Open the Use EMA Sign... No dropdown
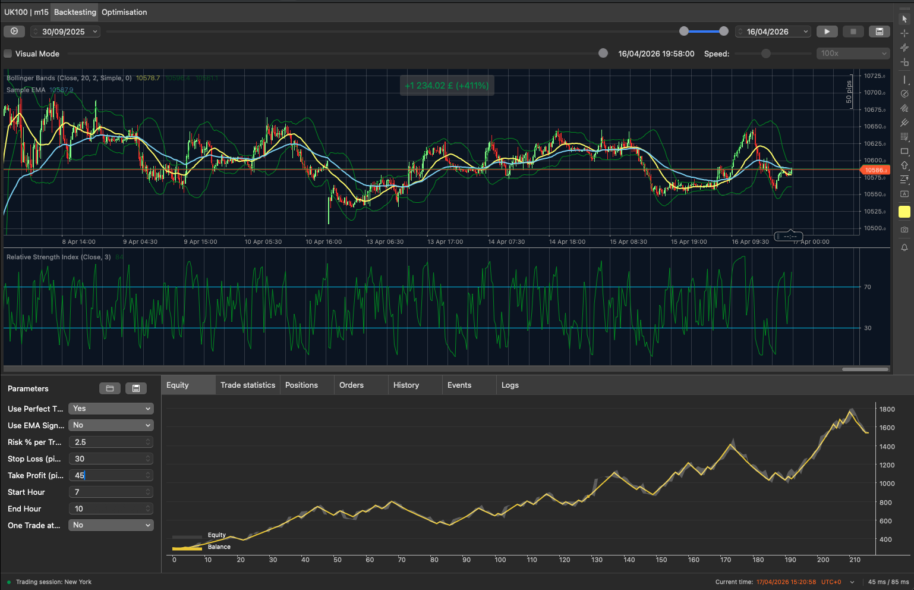The image size is (914, 590). click(x=111, y=425)
